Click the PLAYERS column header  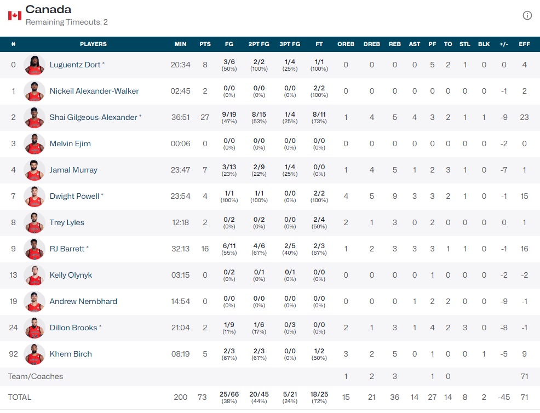[x=93, y=44]
